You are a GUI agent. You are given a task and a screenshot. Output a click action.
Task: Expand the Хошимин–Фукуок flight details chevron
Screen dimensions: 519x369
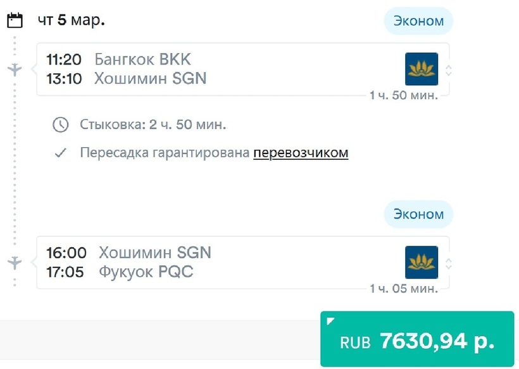pos(449,263)
